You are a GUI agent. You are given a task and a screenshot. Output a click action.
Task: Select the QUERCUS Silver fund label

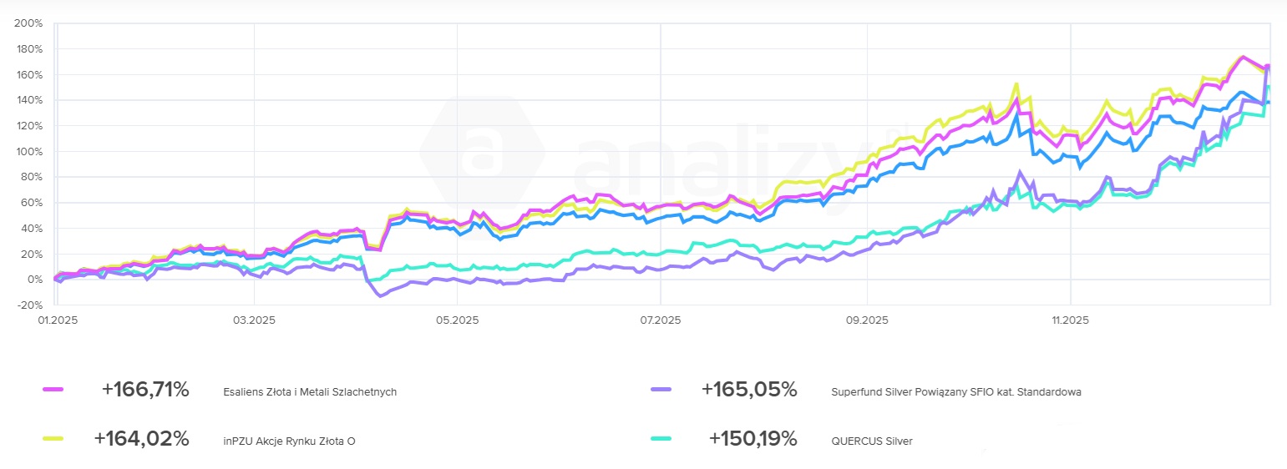pyautogui.click(x=872, y=441)
